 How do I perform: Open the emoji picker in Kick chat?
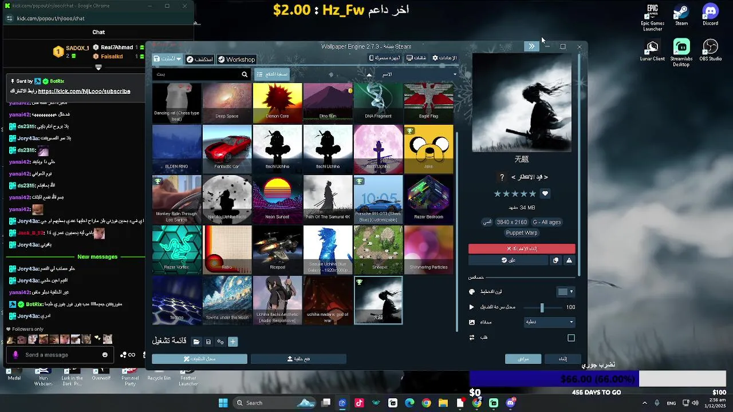[105, 355]
